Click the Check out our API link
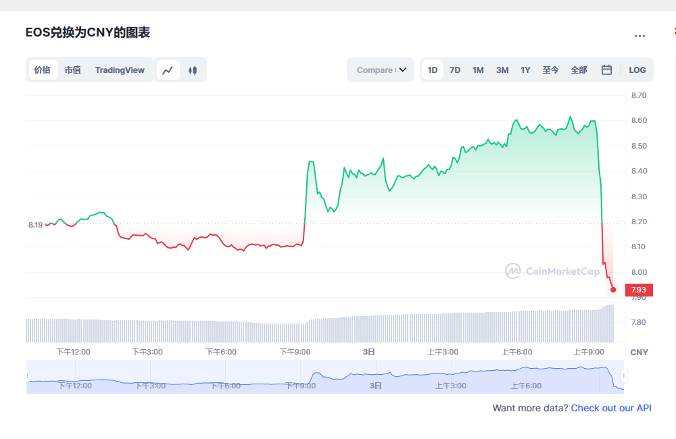 [610, 408]
